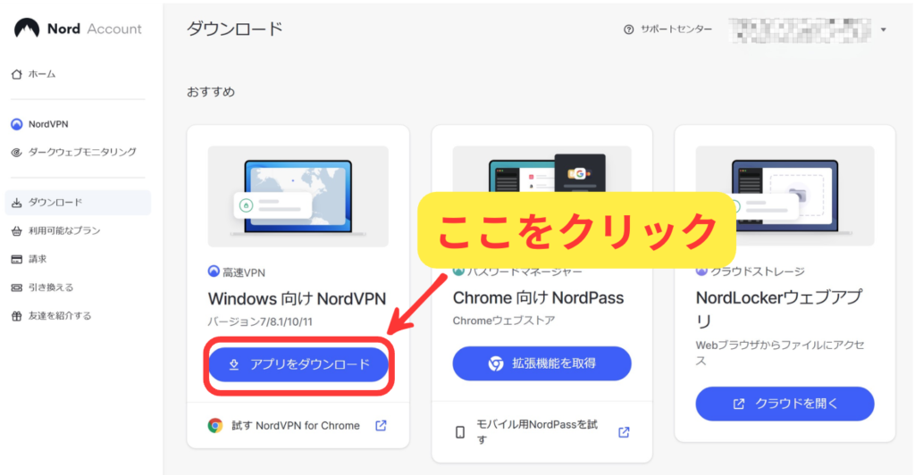
Task: Click the 拡張機能を取得 button
Action: 541,363
